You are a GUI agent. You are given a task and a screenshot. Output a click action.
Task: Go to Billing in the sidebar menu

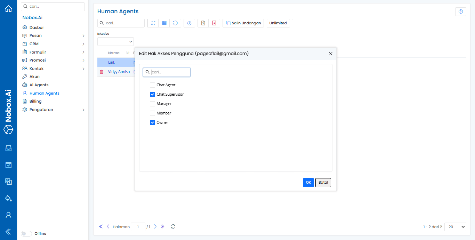[35, 101]
